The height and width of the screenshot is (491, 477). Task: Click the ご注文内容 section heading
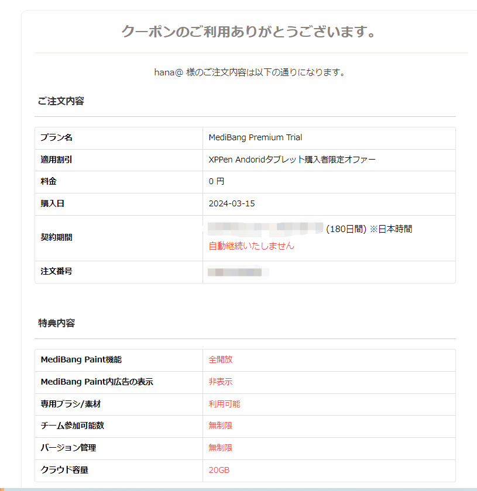point(61,101)
